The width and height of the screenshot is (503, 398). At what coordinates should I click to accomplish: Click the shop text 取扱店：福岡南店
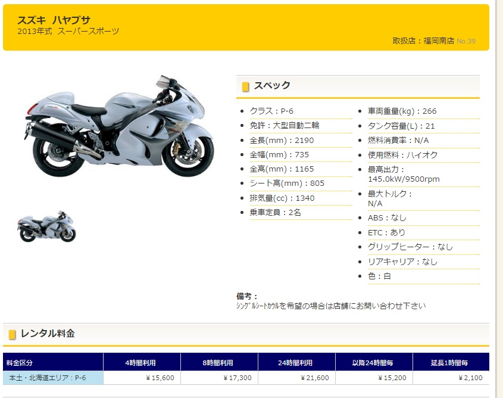click(423, 41)
